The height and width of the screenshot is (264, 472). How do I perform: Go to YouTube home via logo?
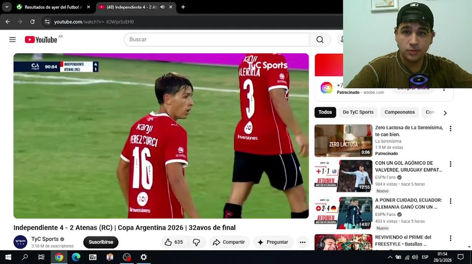point(41,40)
